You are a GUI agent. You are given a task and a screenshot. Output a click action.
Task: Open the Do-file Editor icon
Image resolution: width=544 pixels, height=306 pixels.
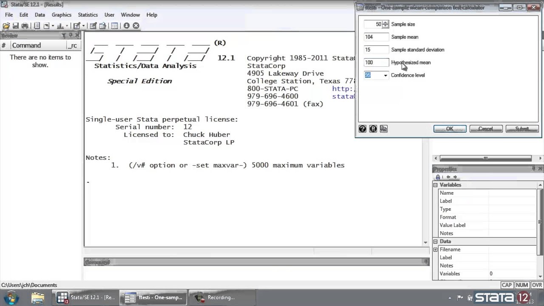(x=77, y=26)
